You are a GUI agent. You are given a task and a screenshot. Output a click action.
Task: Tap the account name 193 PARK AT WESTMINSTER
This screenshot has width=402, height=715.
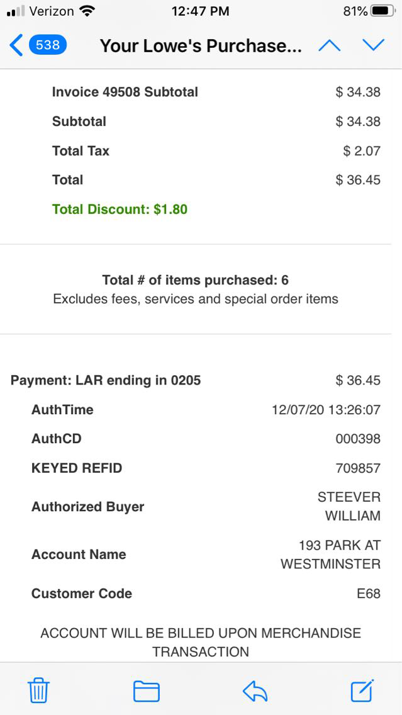pyautogui.click(x=331, y=555)
